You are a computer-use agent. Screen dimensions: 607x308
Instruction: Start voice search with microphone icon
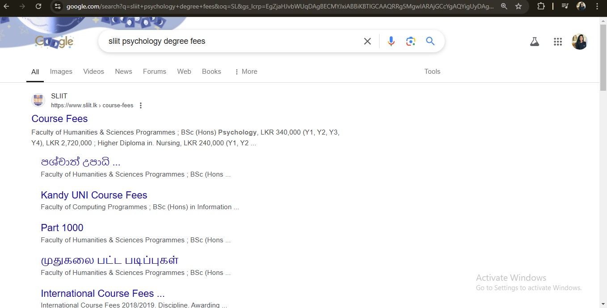(391, 41)
